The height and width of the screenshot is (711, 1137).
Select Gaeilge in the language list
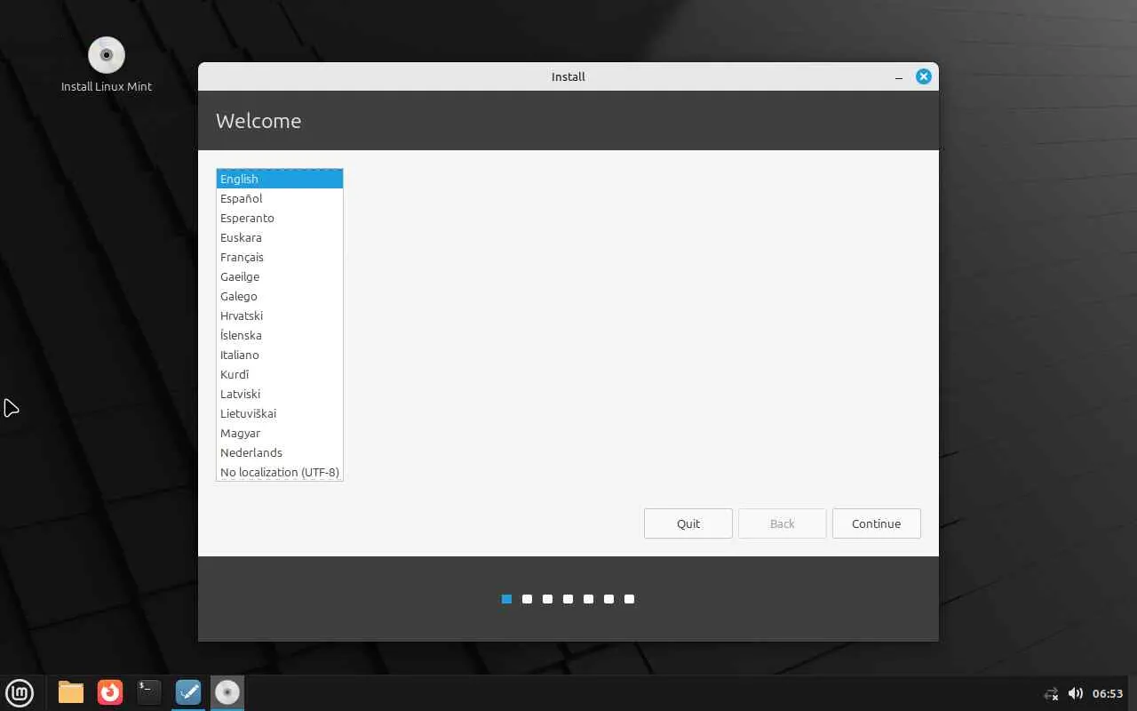280,276
